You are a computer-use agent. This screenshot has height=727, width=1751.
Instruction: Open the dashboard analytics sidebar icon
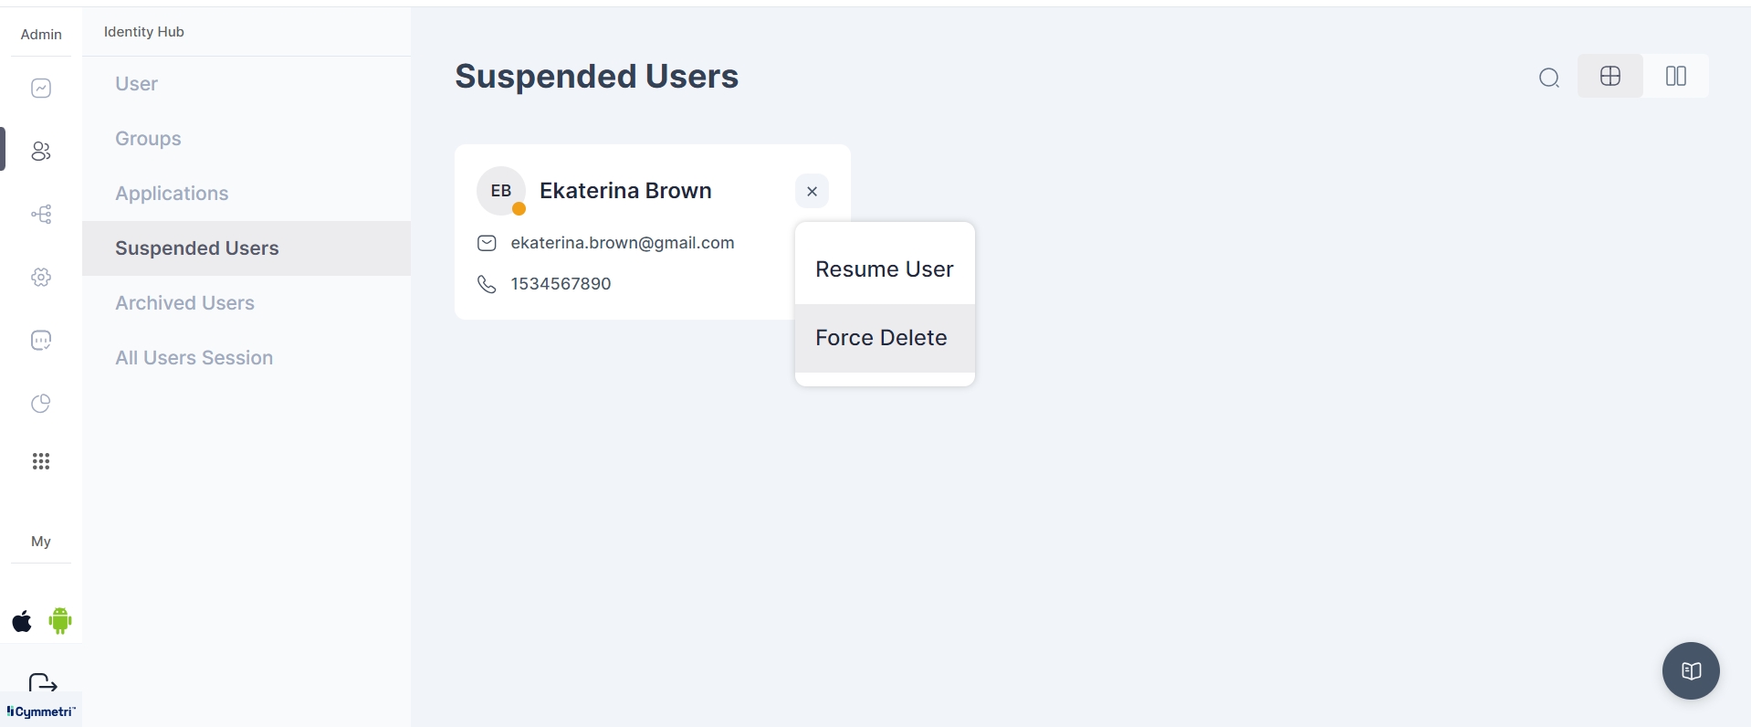pos(41,89)
